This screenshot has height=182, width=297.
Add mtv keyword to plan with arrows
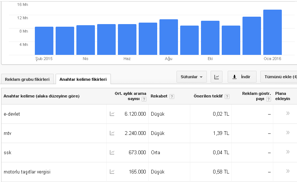pos(288,133)
